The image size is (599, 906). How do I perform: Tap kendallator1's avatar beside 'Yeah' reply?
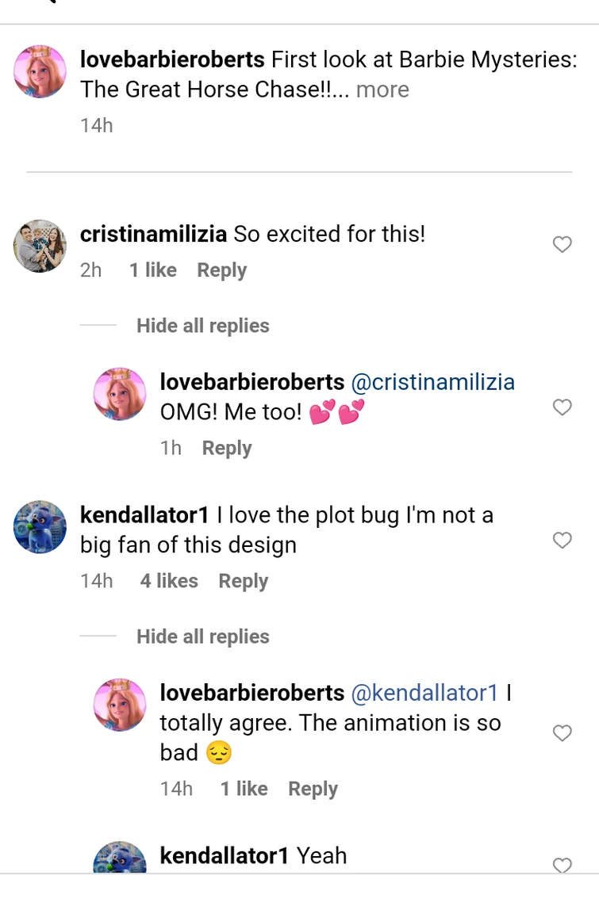point(120,858)
